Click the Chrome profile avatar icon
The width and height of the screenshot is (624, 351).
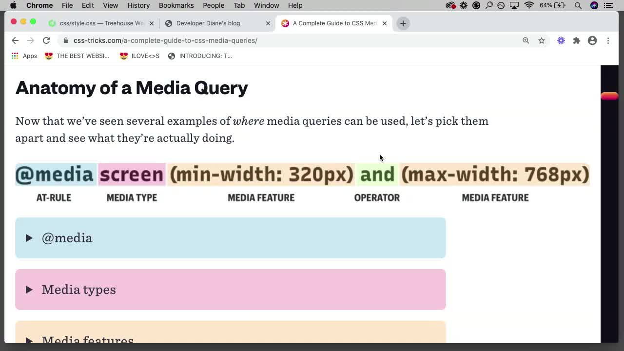(592, 41)
